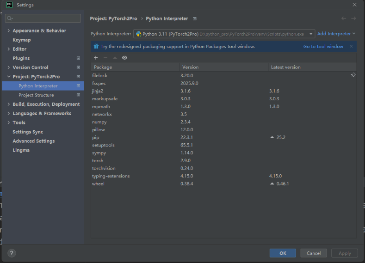Viewport: 365px width, 263px height.
Task: Select the markupsafe package row
Action: (223, 98)
